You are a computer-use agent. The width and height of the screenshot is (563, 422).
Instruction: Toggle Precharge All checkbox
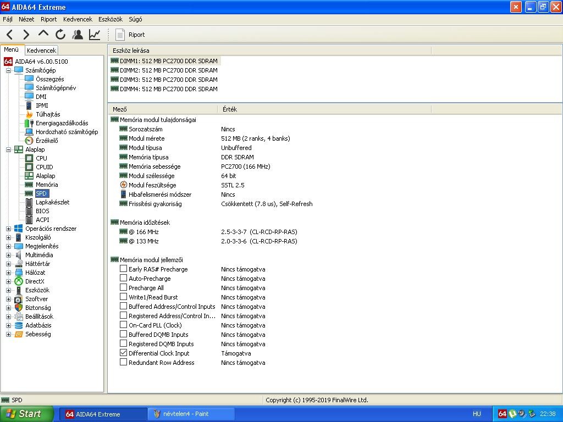123,287
